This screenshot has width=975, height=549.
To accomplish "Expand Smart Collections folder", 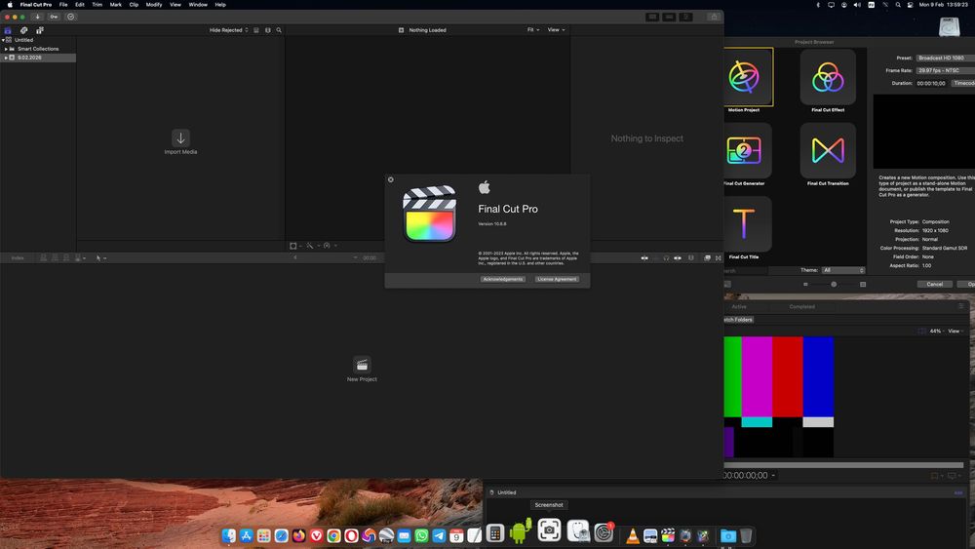I will [6, 49].
